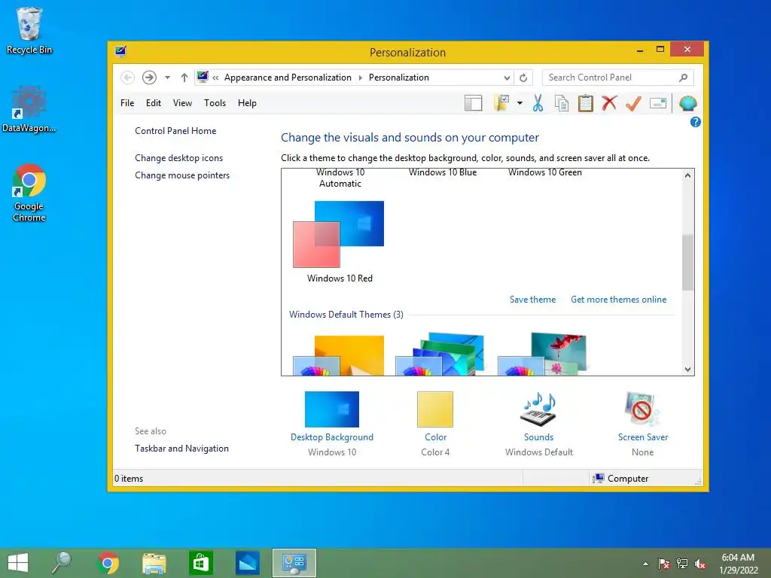Launch Chrome from the taskbar
Screen dimensions: 771x578
(x=108, y=563)
